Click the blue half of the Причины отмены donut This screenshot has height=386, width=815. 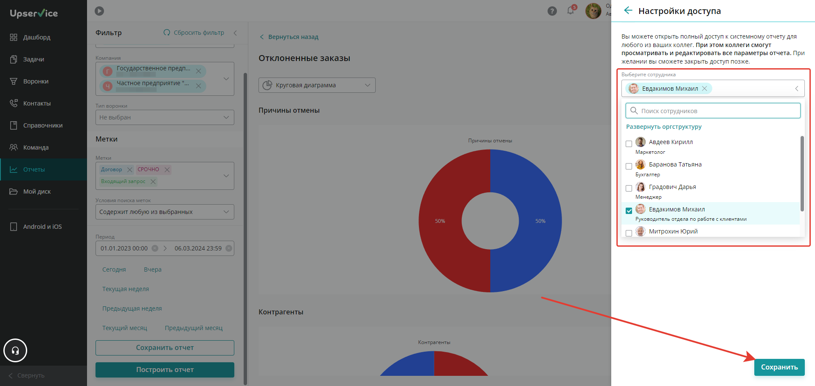point(540,221)
